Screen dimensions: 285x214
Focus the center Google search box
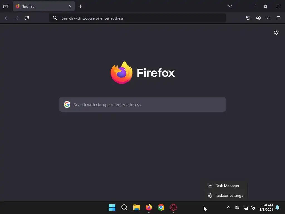[x=142, y=105]
